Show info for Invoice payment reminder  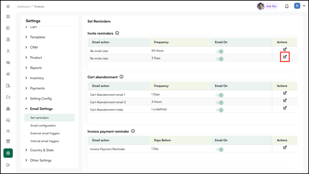pos(133,131)
